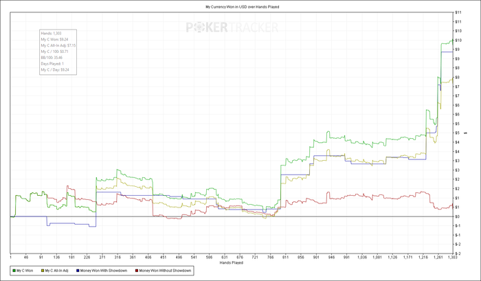The height and width of the screenshot is (281, 481).
Task: Click the Hands: 1,303 stat line
Action: click(x=52, y=33)
